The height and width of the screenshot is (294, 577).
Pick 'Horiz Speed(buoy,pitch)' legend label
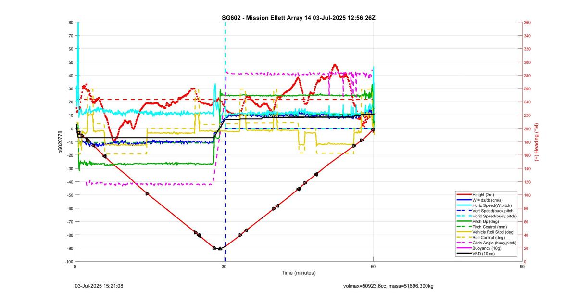[494, 216]
